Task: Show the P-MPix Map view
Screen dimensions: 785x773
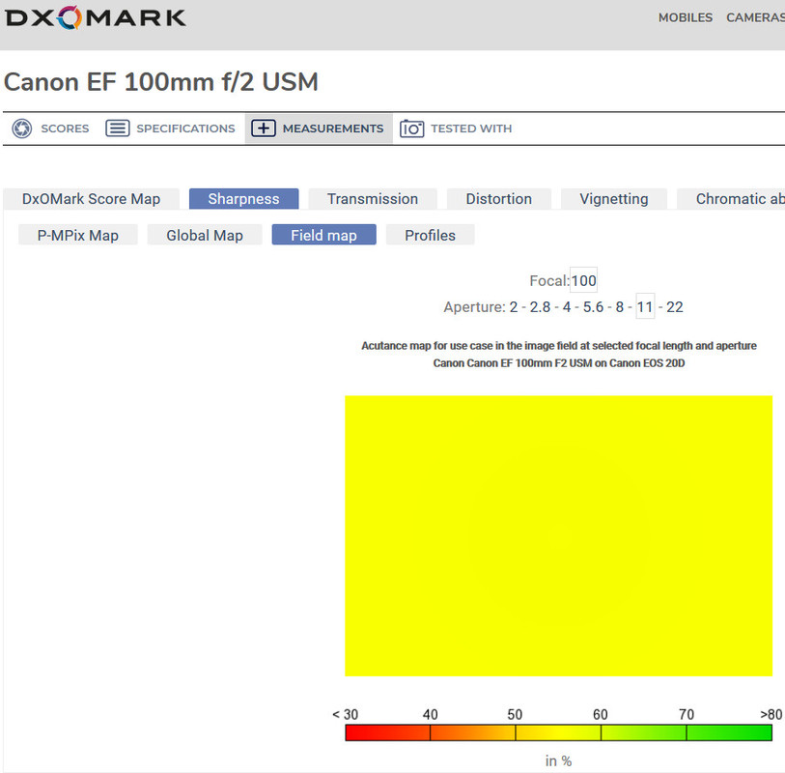Action: click(x=78, y=235)
